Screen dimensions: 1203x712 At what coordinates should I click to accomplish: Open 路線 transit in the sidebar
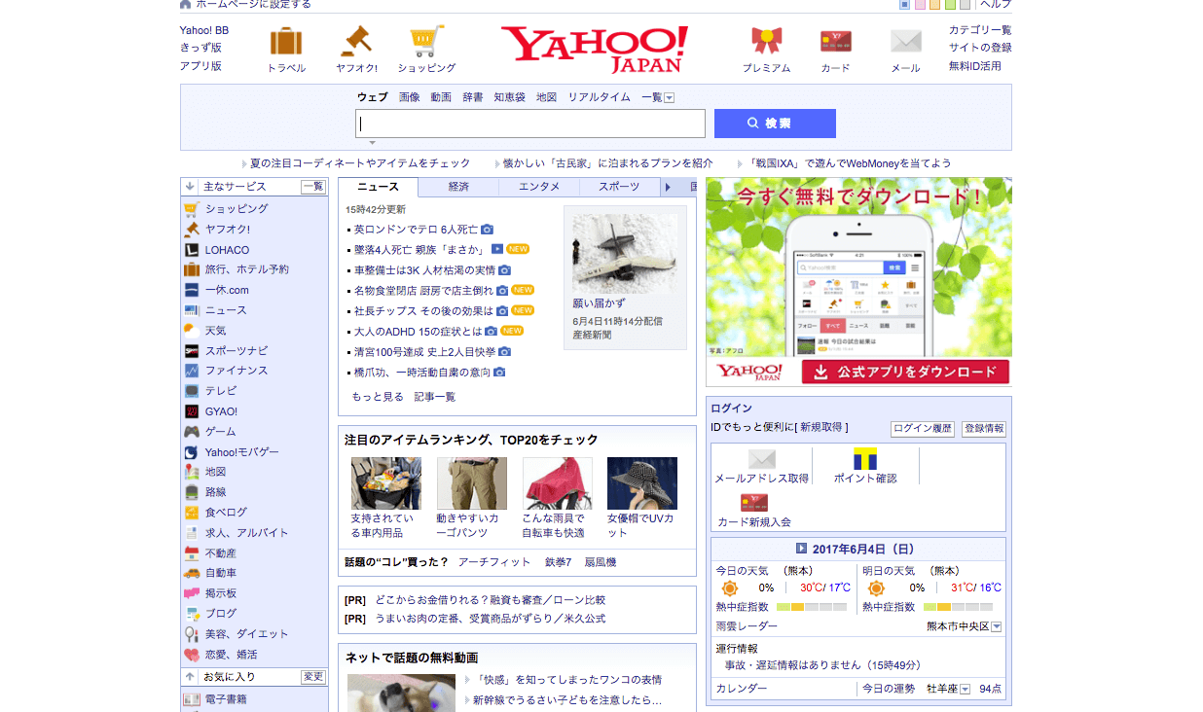coord(215,492)
